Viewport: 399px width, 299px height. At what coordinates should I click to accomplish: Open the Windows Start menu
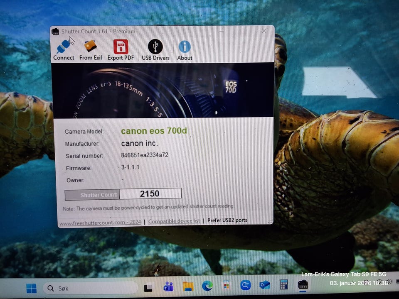click(31, 288)
